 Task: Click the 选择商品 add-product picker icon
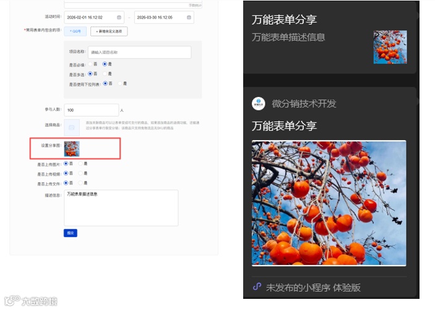click(72, 127)
